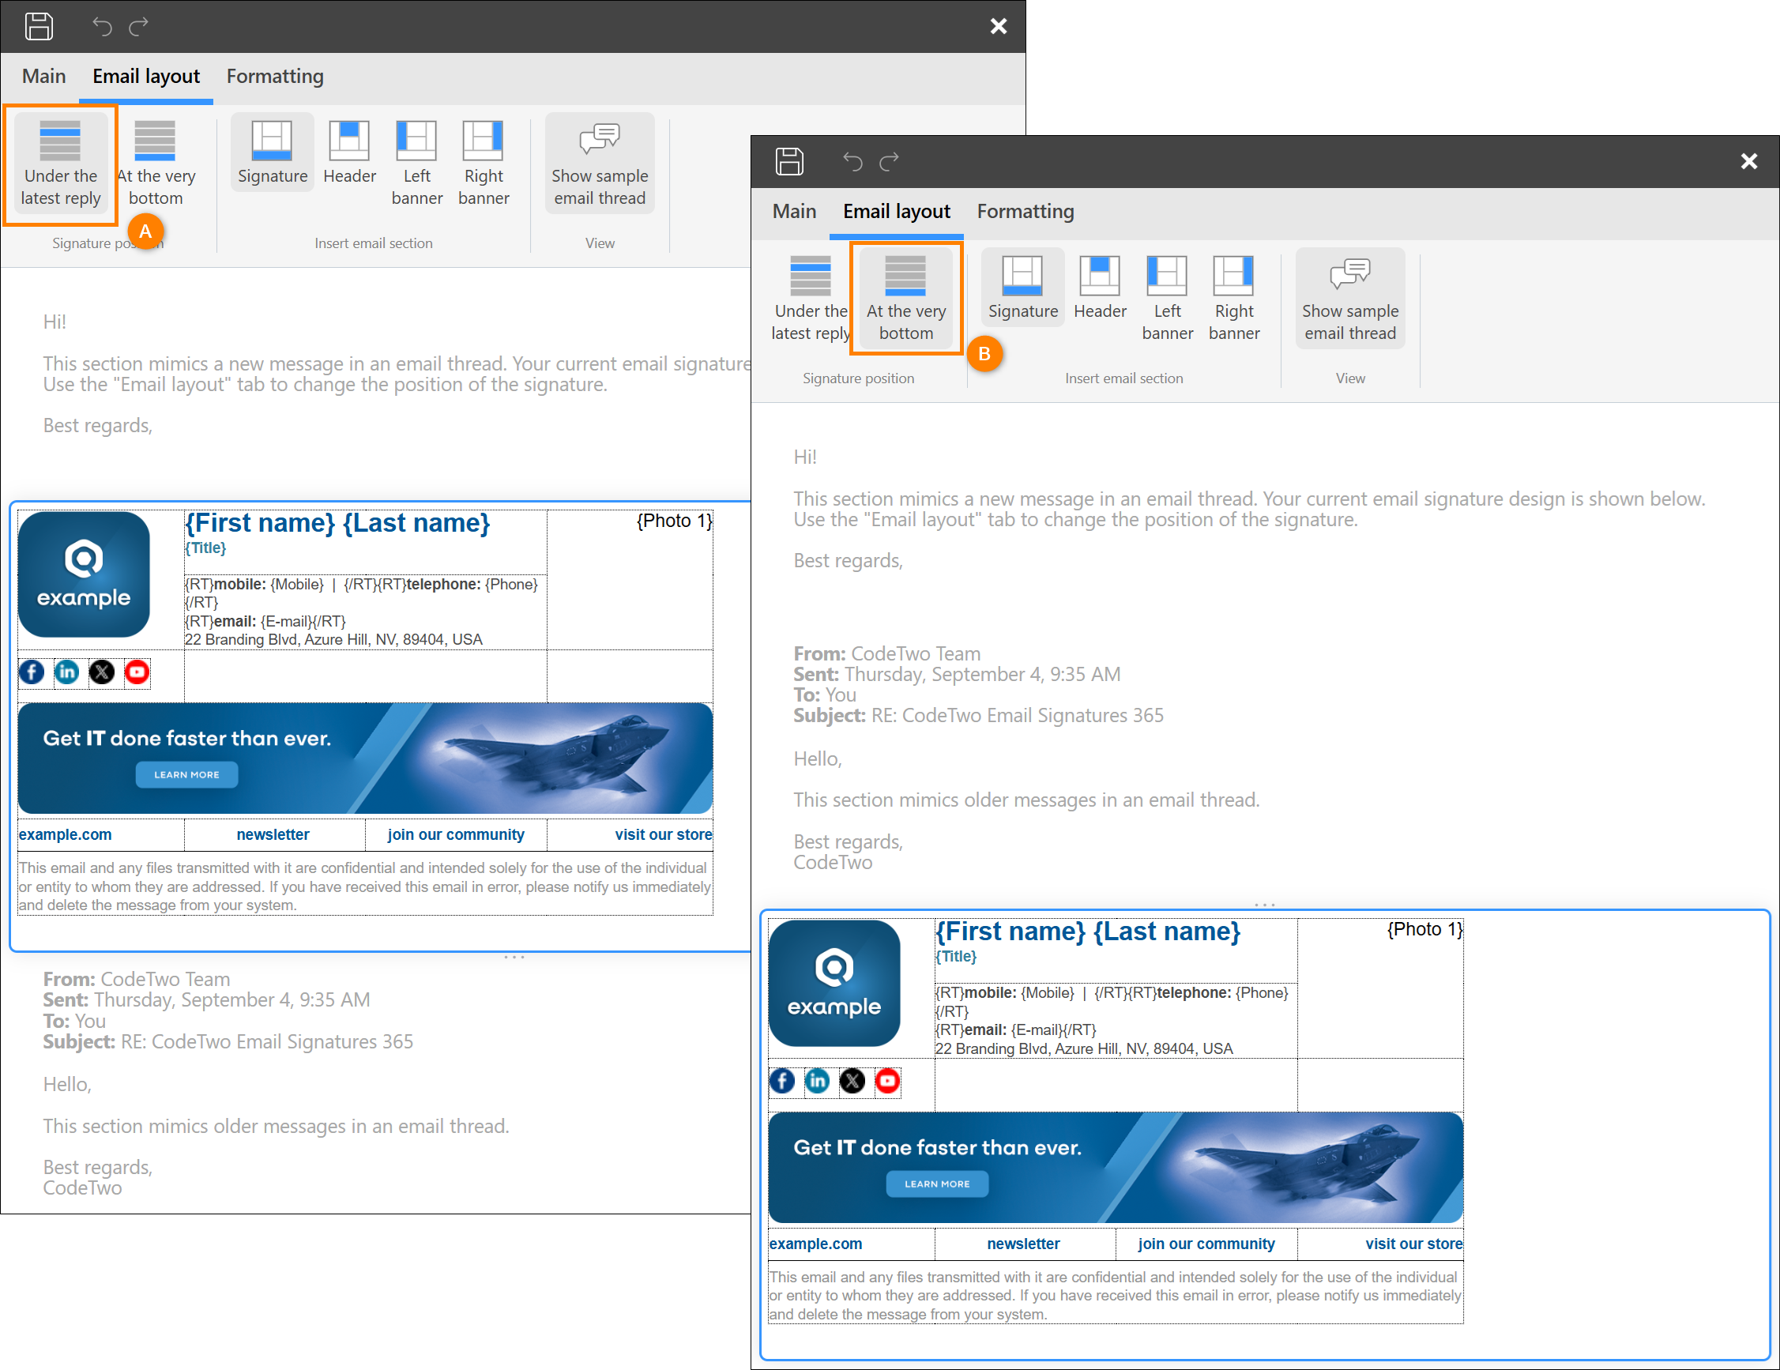Viewport: 1780px width, 1370px height.
Task: Click LinkedIn icon in back window signature
Action: pyautogui.click(x=67, y=672)
